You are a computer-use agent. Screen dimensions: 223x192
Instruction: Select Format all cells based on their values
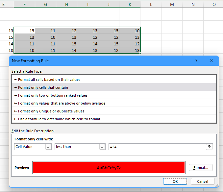(114, 80)
